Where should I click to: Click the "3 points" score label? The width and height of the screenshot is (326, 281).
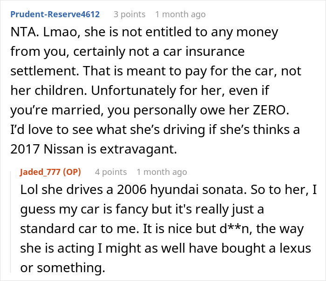point(129,14)
